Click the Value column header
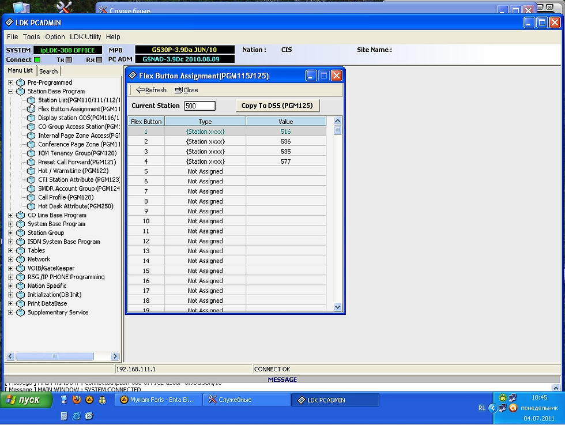Image resolution: width=565 pixels, height=425 pixels. point(286,122)
